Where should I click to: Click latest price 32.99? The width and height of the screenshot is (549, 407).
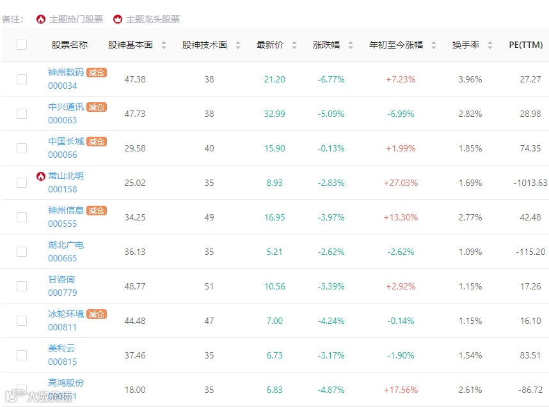[274, 114]
